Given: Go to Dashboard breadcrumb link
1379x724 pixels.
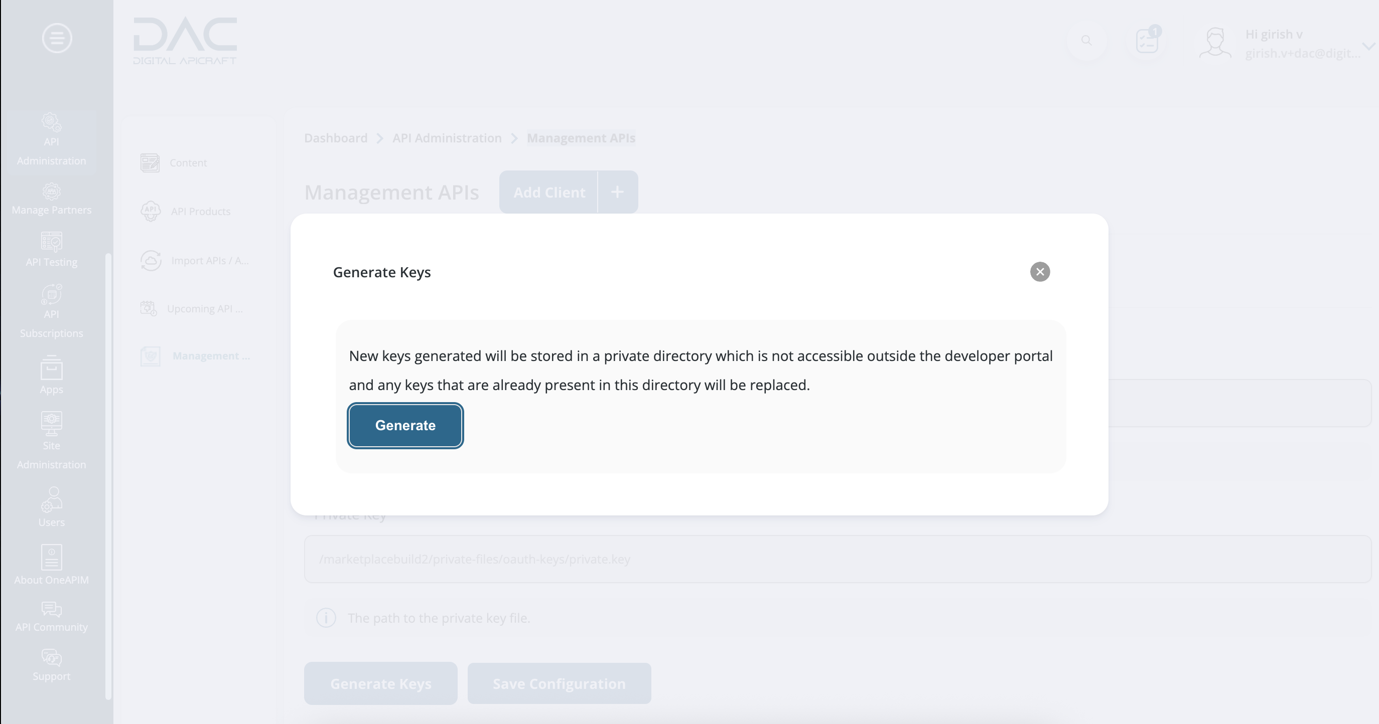Looking at the screenshot, I should coord(336,138).
